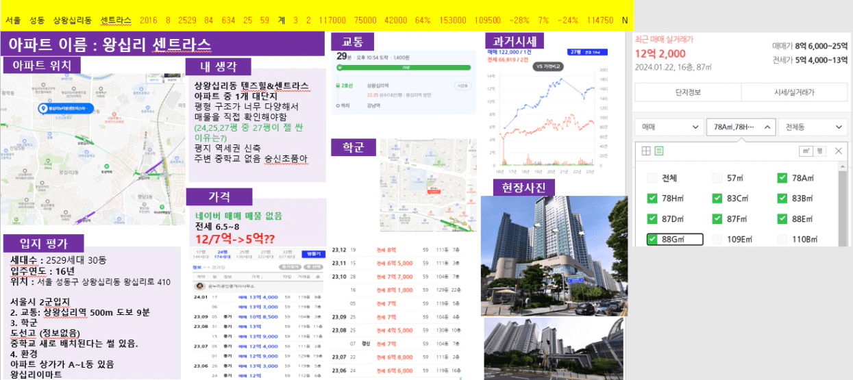Open the tall apartment site photo
Viewport: 853px width, 380px height.
[x=554, y=255]
